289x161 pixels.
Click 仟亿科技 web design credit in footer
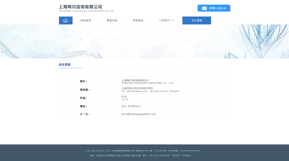tap(186, 156)
